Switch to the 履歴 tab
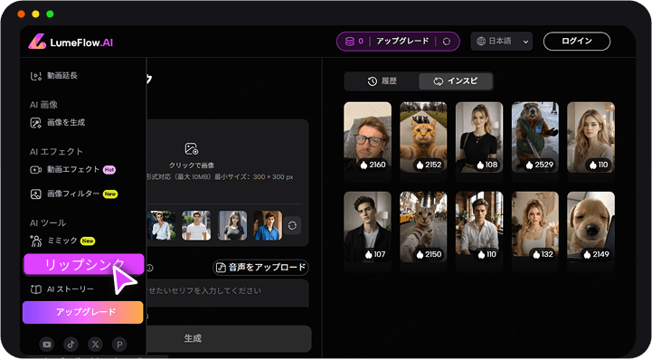Image resolution: width=652 pixels, height=359 pixels. (x=383, y=81)
